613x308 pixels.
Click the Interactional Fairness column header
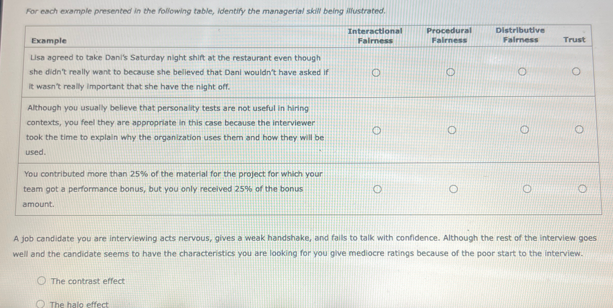[x=376, y=35]
